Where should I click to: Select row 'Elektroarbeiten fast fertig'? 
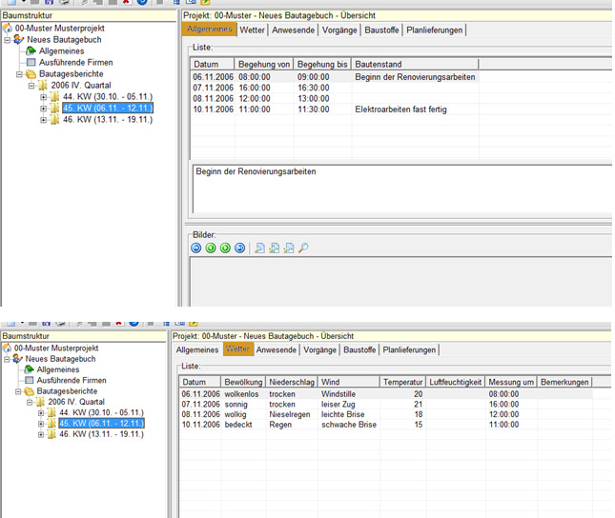click(x=335, y=110)
